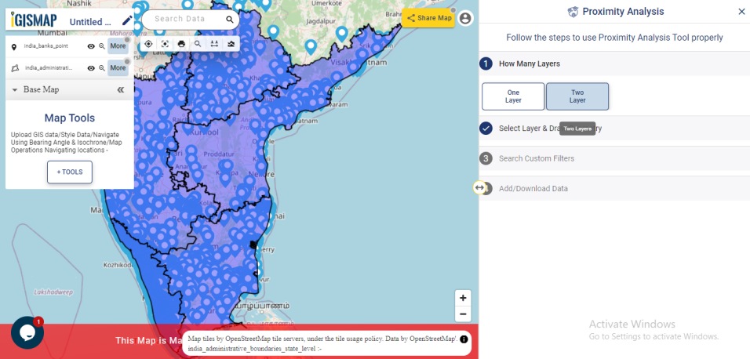Expand the Select Layer & Draw Boundary step
This screenshot has height=359, width=750.
click(614, 129)
